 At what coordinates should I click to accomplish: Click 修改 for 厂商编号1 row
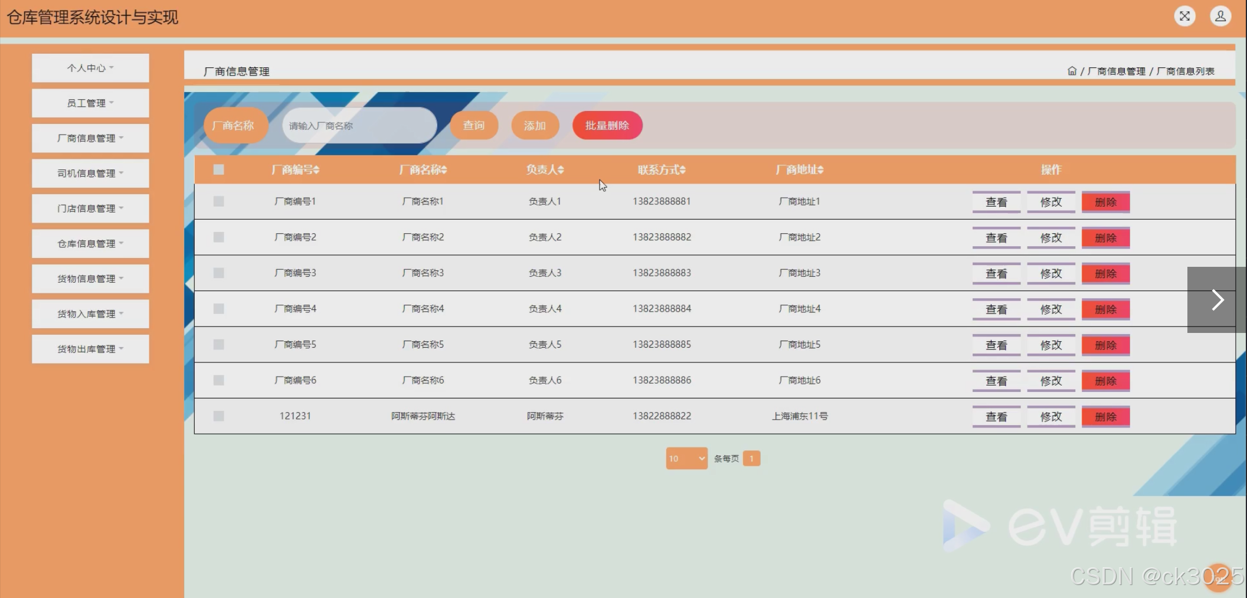[1051, 202]
